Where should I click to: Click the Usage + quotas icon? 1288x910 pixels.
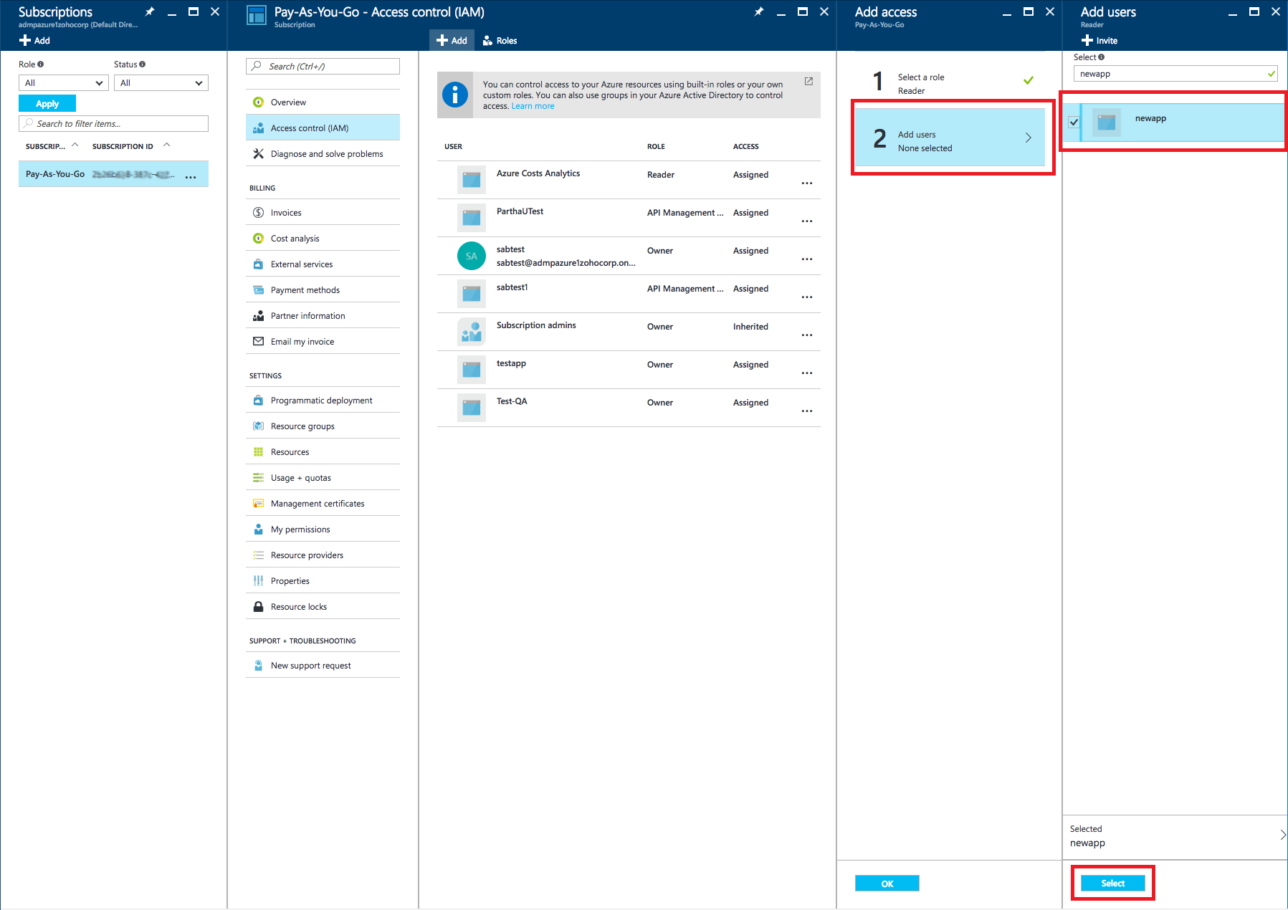tap(258, 478)
